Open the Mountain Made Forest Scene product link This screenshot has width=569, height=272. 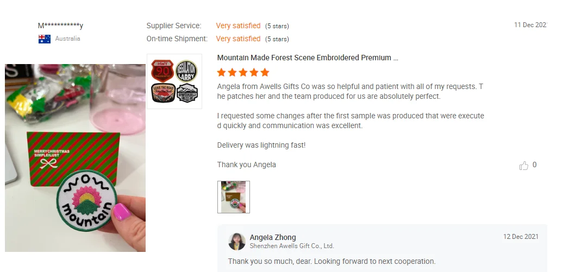[307, 58]
